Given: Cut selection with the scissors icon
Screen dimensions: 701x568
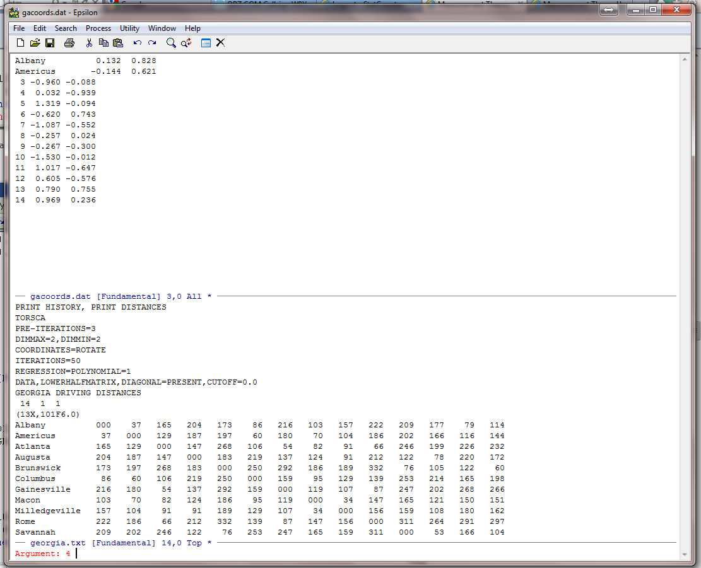Looking at the screenshot, I should (x=89, y=43).
